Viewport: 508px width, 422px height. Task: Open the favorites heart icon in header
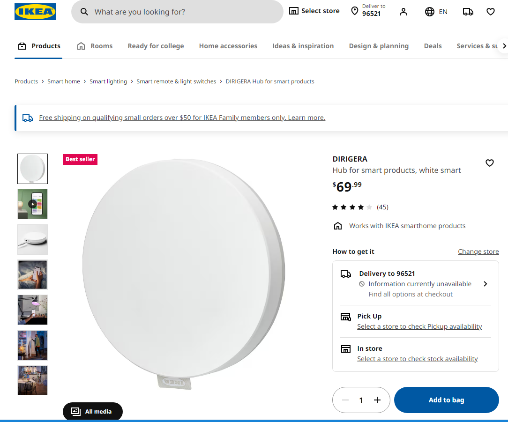point(490,12)
